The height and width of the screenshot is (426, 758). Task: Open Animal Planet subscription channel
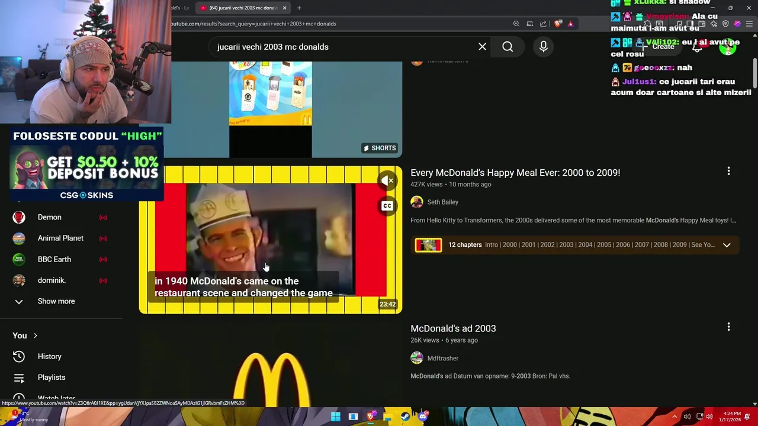tap(62, 238)
